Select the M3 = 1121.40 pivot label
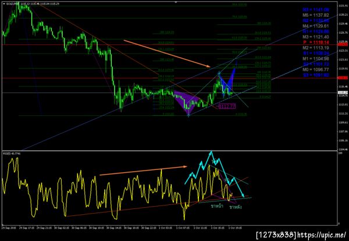 coord(316,37)
